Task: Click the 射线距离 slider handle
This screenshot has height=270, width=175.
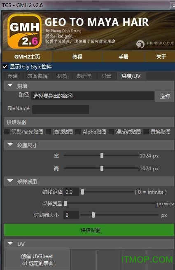Action: pyautogui.click(x=83, y=192)
